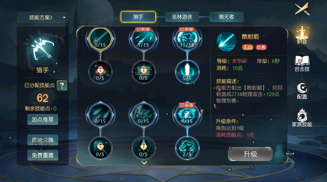Open the skill points help question mark
Viewport: 327px width, 182px height.
pos(62,85)
